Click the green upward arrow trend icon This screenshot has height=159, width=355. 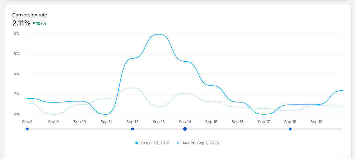(x=34, y=23)
